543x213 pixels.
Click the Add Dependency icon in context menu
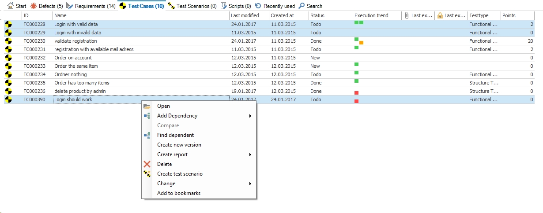point(147,116)
